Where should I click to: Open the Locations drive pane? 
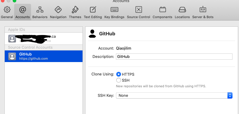(x=182, y=12)
